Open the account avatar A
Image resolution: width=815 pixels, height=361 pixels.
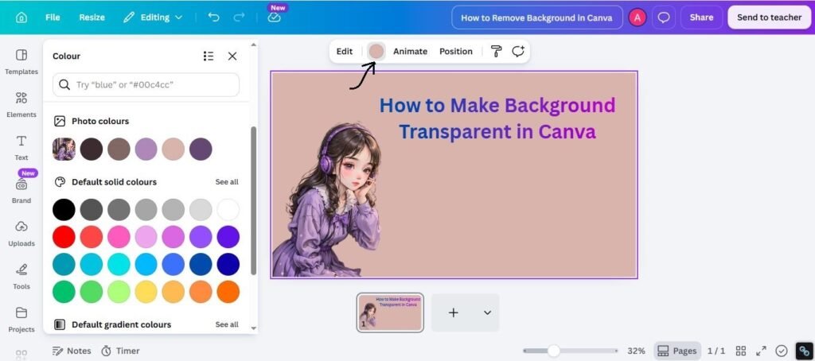tap(638, 17)
